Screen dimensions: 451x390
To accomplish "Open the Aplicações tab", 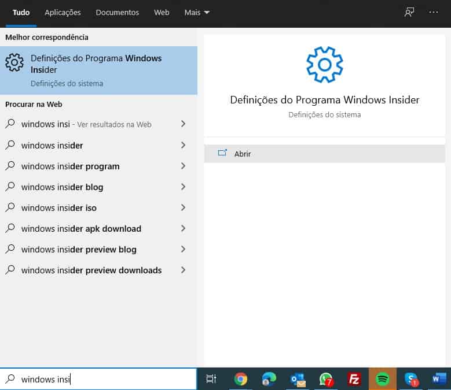I will tap(63, 13).
